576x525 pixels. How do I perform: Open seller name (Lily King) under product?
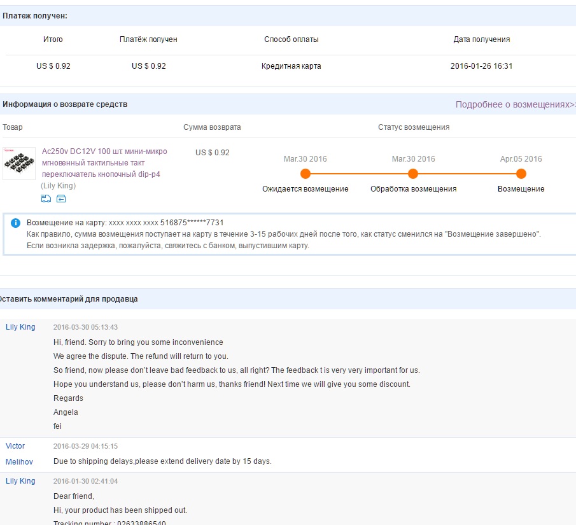click(x=58, y=186)
